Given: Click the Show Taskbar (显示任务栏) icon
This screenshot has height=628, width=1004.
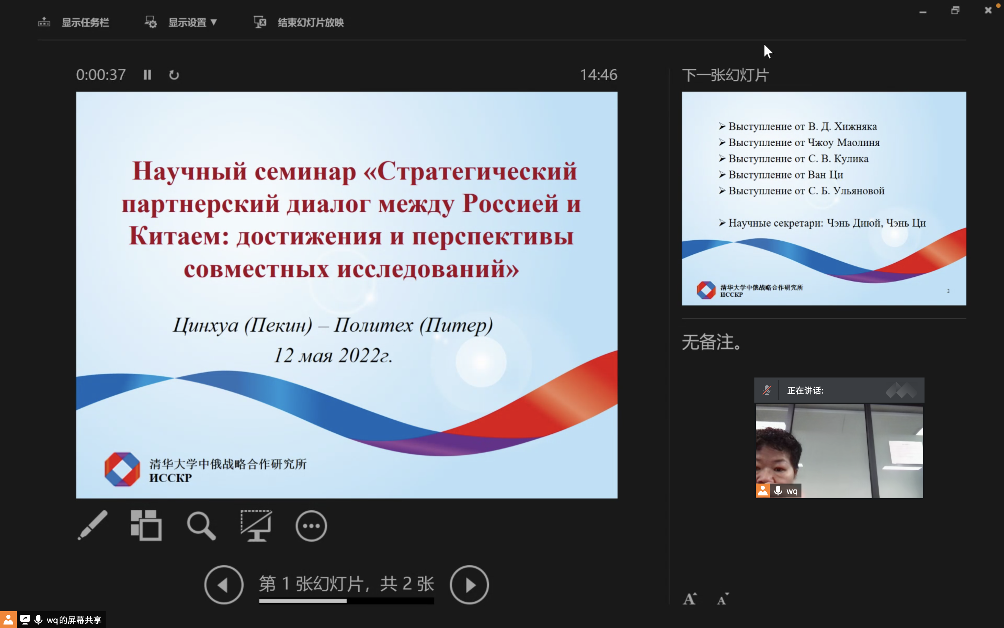Looking at the screenshot, I should click(44, 22).
